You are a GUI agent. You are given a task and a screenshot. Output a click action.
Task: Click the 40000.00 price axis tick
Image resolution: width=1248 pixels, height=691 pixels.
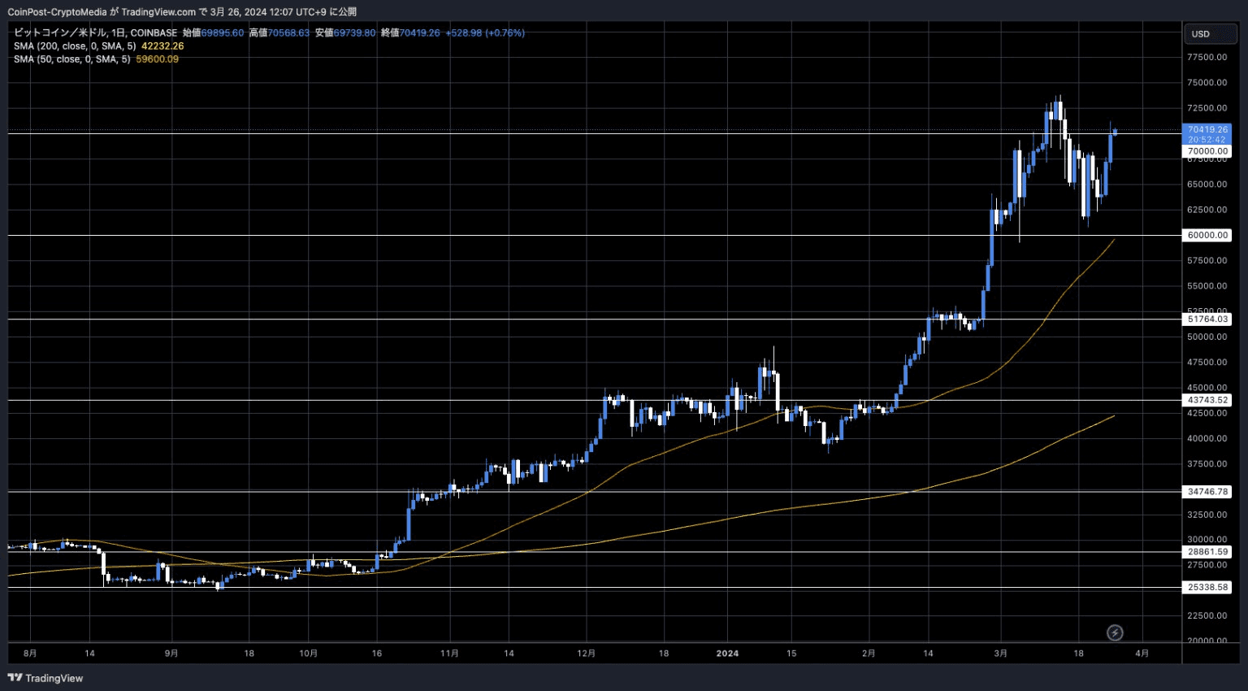point(1207,439)
